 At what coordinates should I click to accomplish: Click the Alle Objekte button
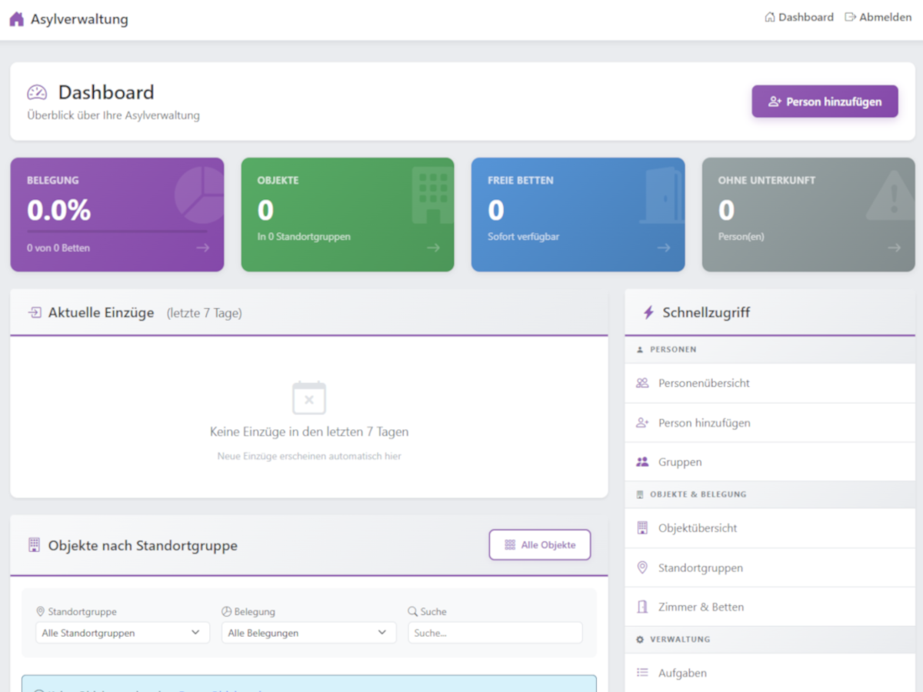[540, 544]
